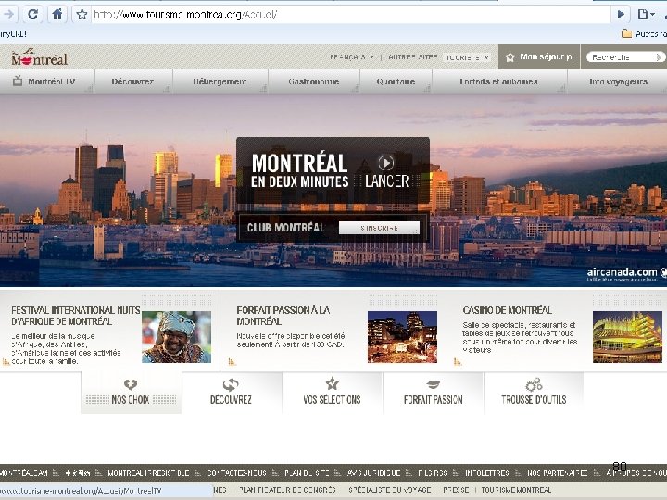Image resolution: width=667 pixels, height=500 pixels.
Task: Click the S'inscrire Club Montréal button
Action: [379, 228]
